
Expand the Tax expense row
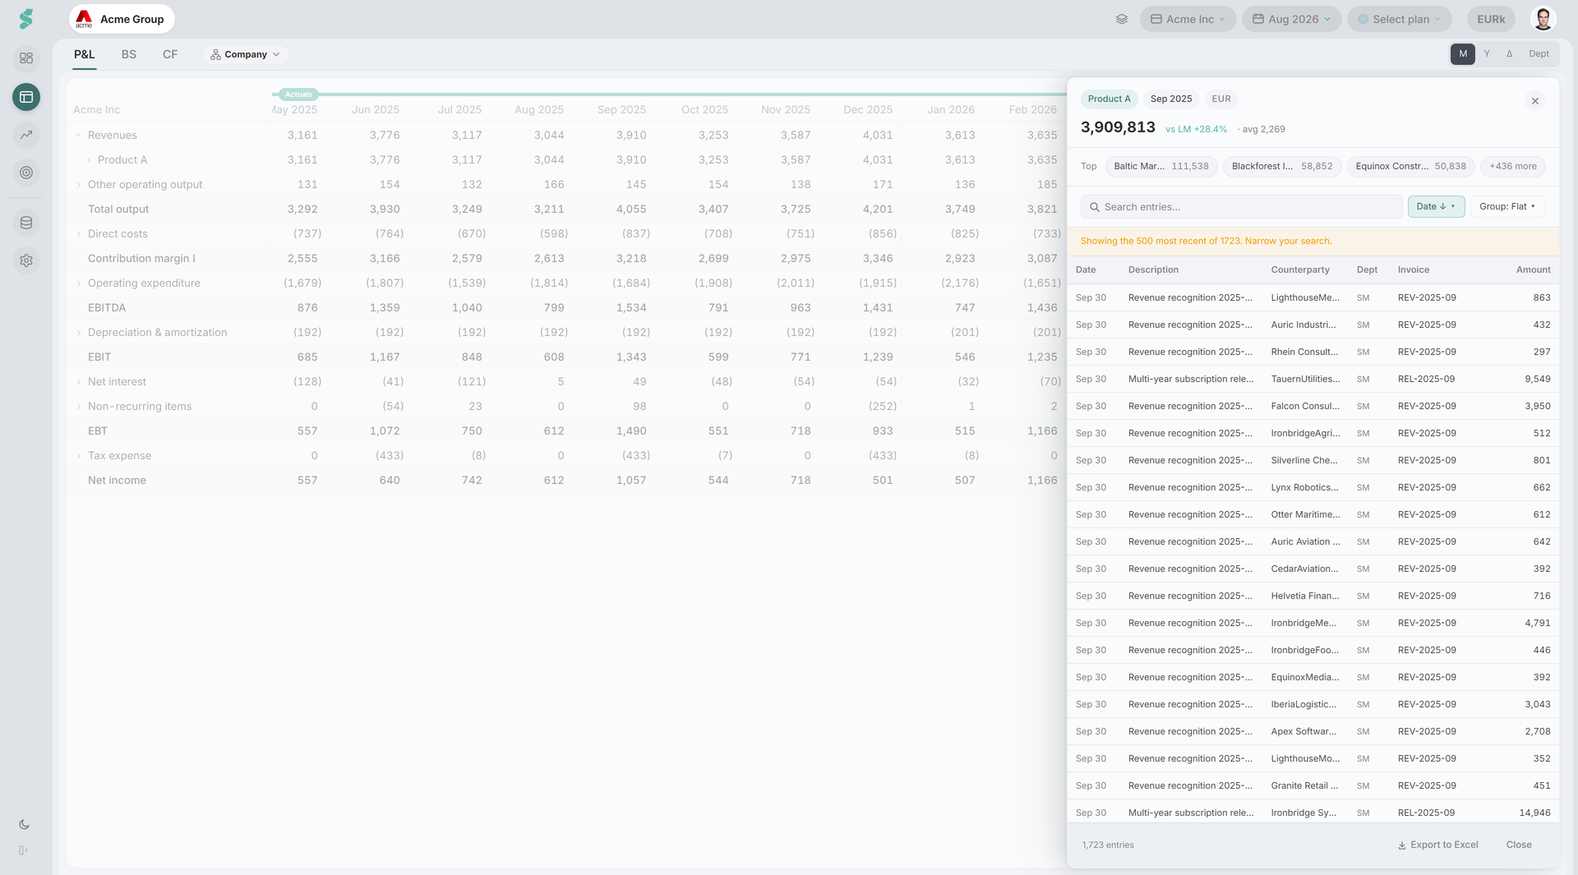(x=78, y=456)
